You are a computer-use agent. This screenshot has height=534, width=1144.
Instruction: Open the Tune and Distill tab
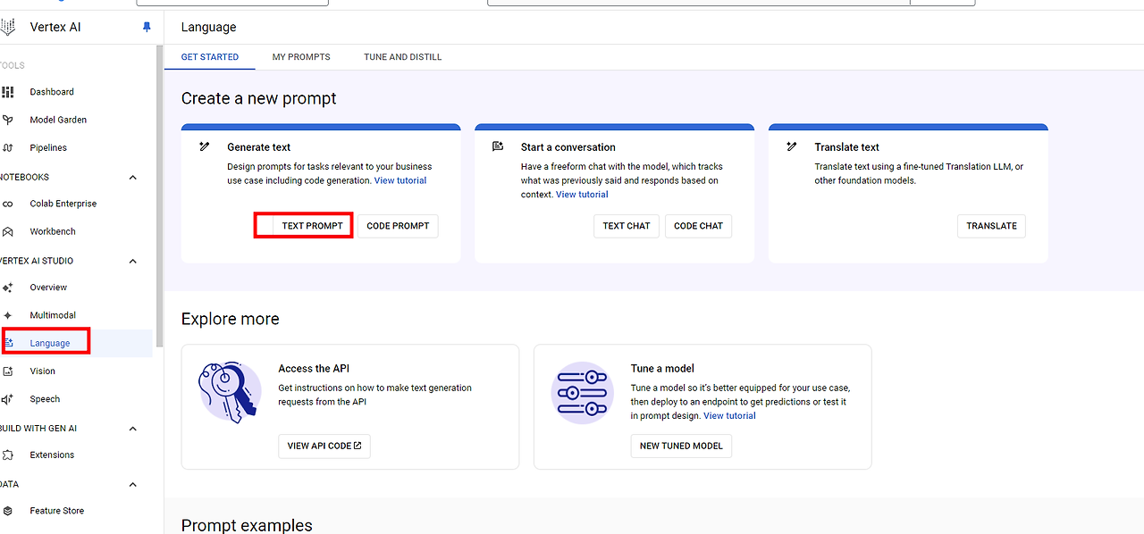tap(402, 57)
